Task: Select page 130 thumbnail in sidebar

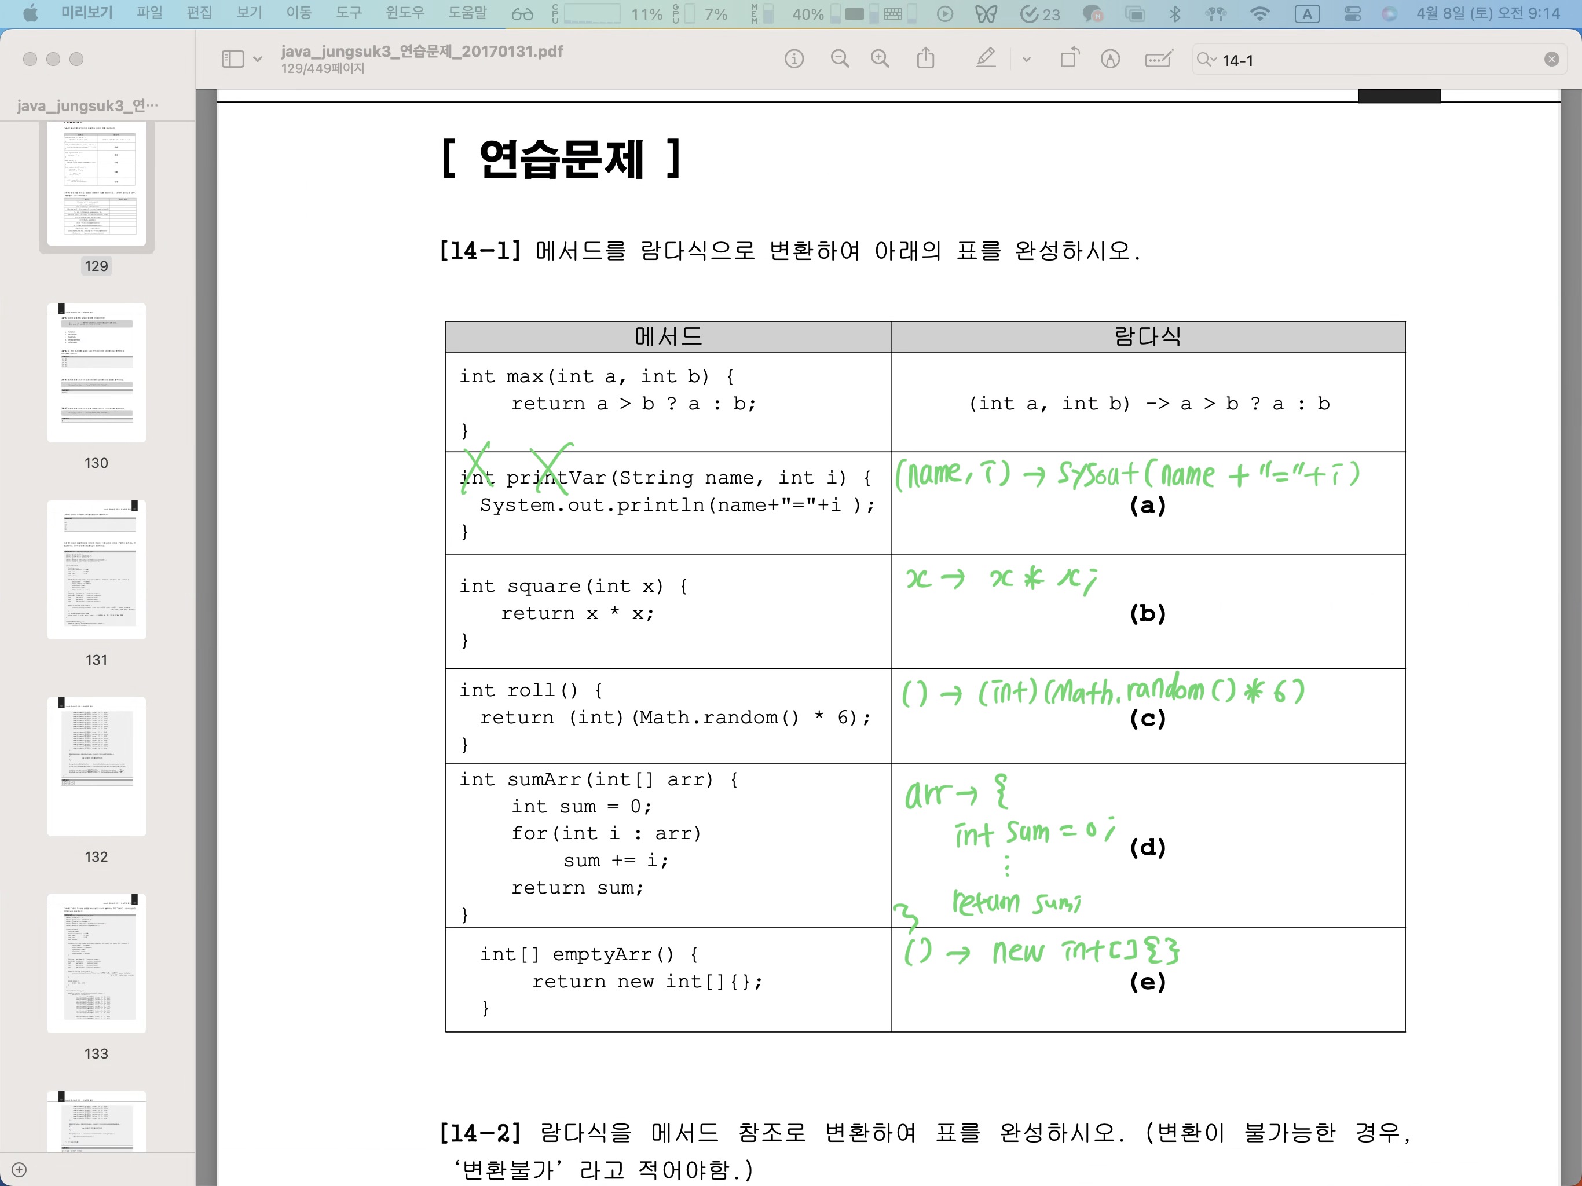Action: (97, 373)
